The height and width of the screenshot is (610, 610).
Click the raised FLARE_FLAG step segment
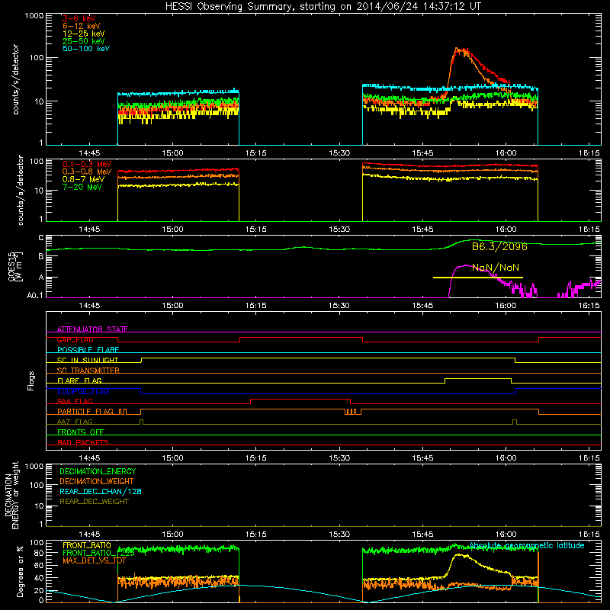tap(478, 378)
